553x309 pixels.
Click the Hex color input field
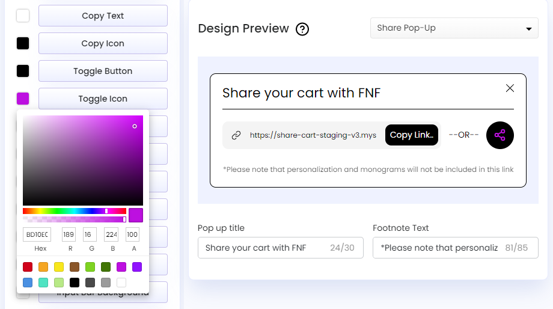[x=36, y=234]
